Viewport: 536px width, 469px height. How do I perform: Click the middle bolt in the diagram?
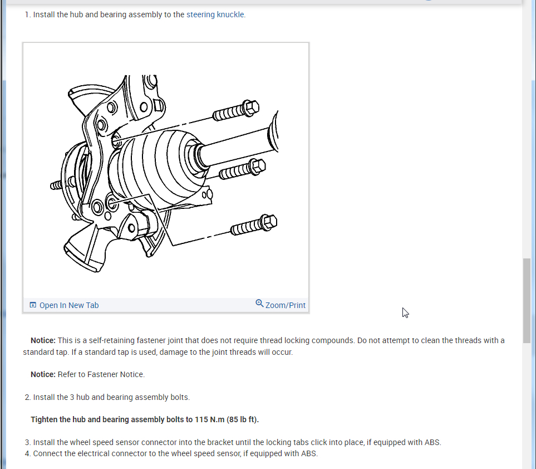pyautogui.click(x=242, y=169)
